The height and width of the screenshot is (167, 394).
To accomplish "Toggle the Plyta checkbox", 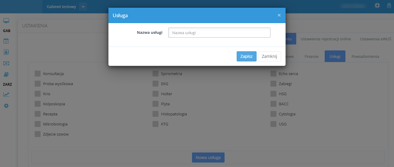I will pos(156,104).
